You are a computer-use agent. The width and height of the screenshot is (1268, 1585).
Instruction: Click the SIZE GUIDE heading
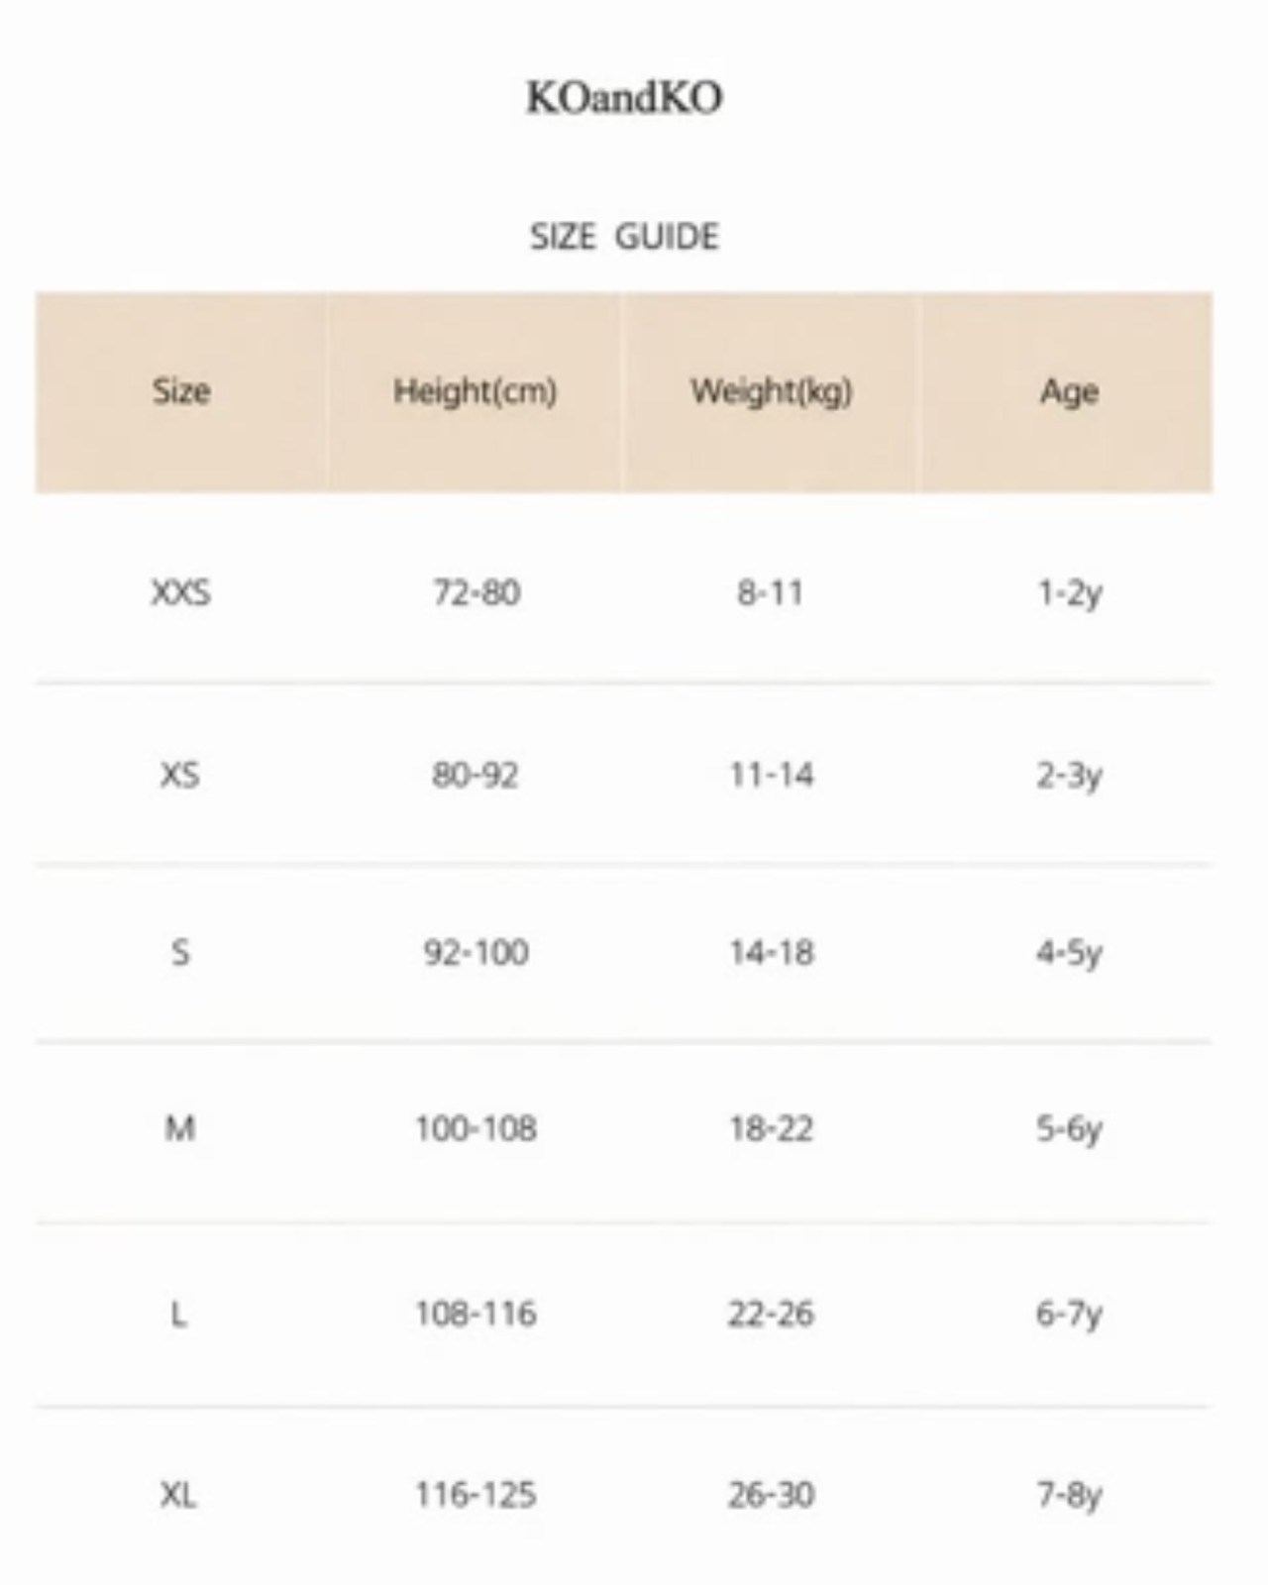point(624,237)
